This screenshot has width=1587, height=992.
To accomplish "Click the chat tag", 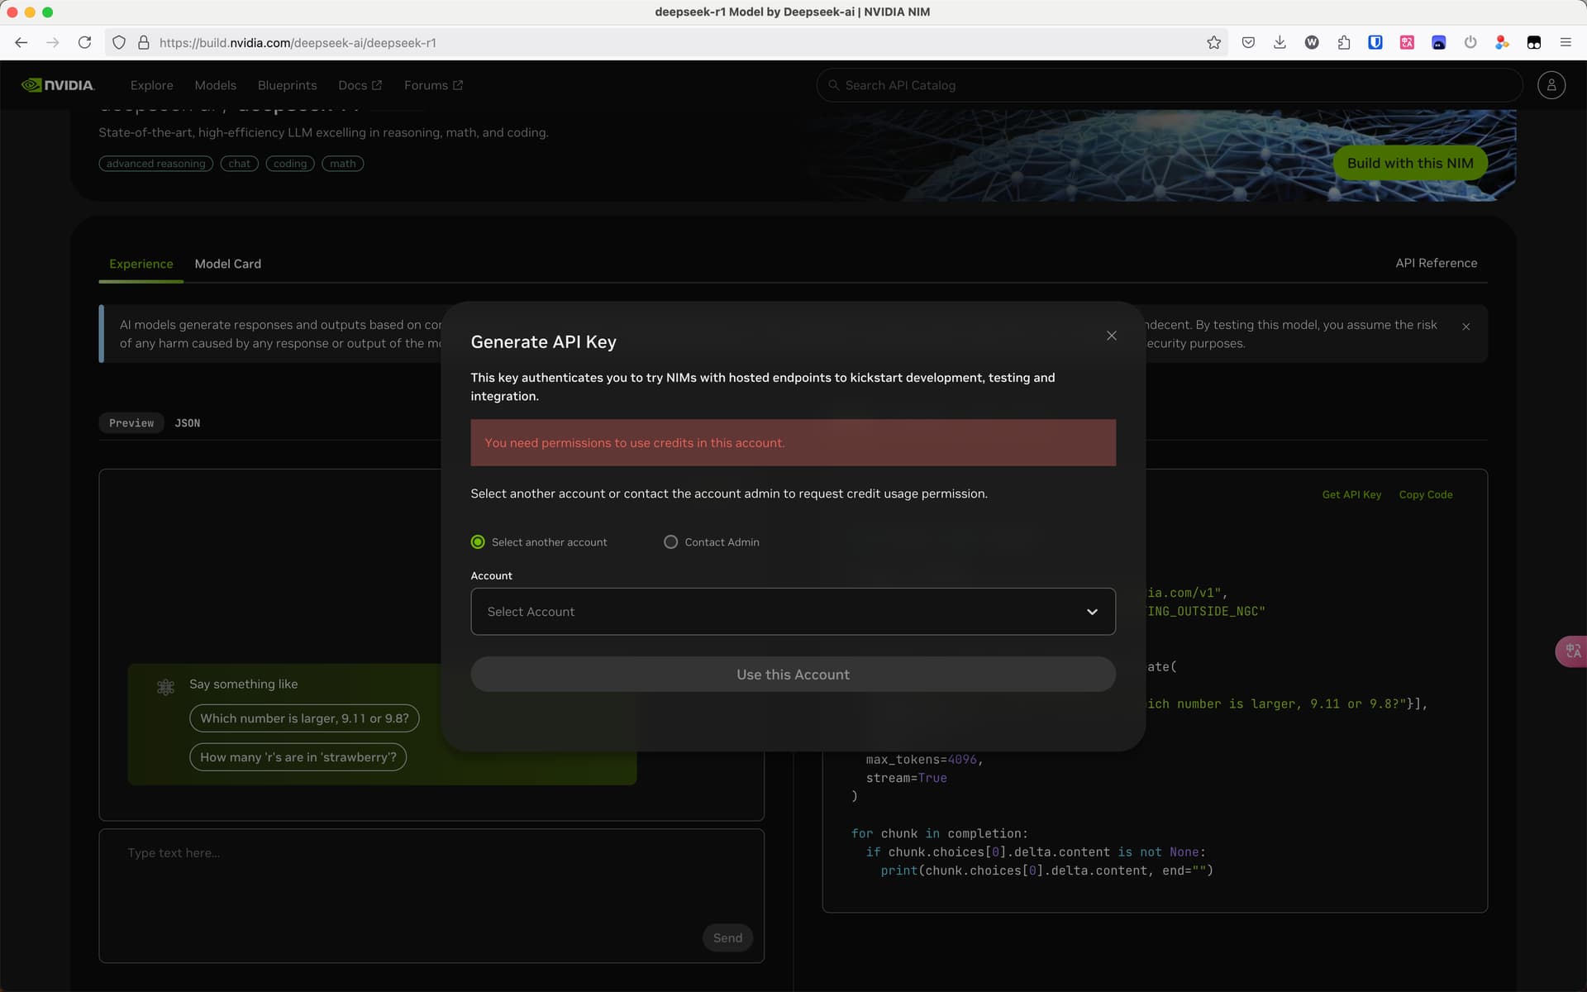I will pyautogui.click(x=239, y=164).
